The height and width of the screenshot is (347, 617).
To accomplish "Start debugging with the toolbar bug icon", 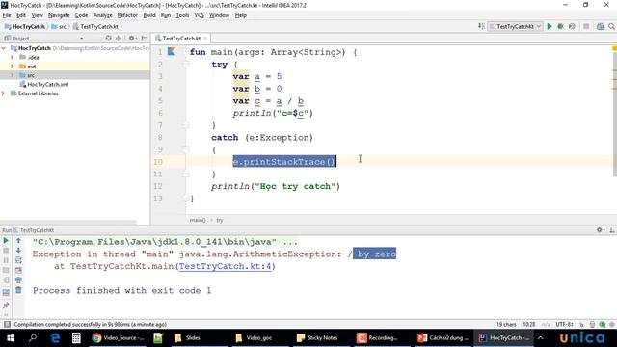I will tap(560, 26).
